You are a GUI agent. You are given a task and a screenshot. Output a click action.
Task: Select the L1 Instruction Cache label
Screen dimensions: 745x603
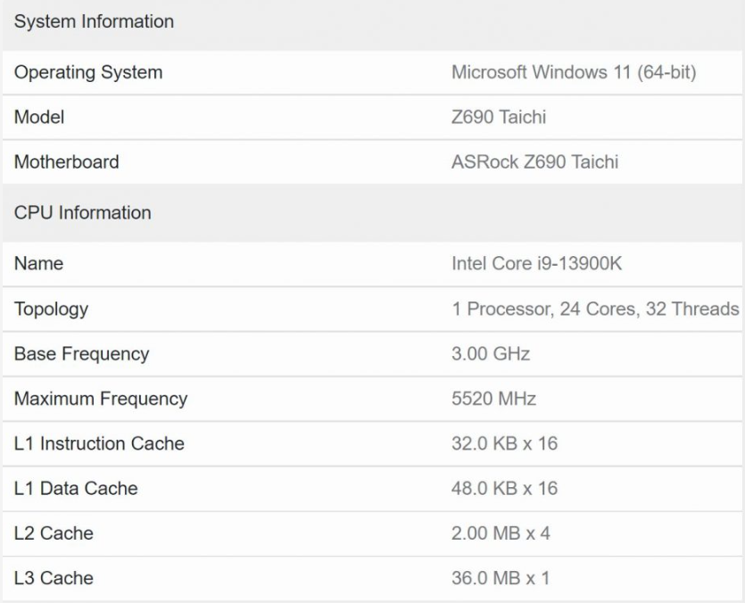[99, 444]
